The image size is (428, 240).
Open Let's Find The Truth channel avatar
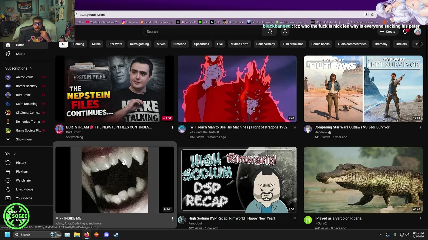click(182, 129)
